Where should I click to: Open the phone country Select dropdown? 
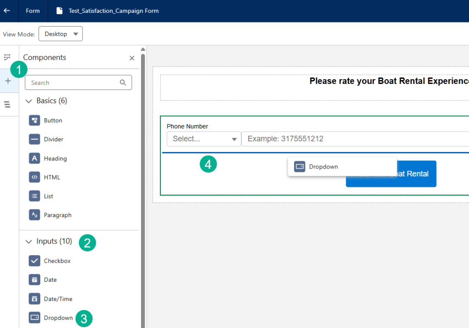(204, 139)
